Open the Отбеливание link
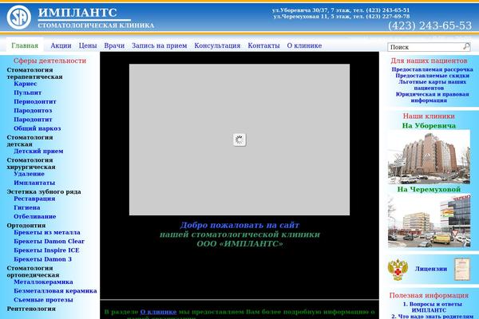479x319 pixels. point(35,216)
